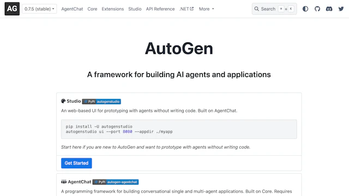
Task: Open the 0.7.5 (stable) version dropdown
Action: tap(39, 9)
